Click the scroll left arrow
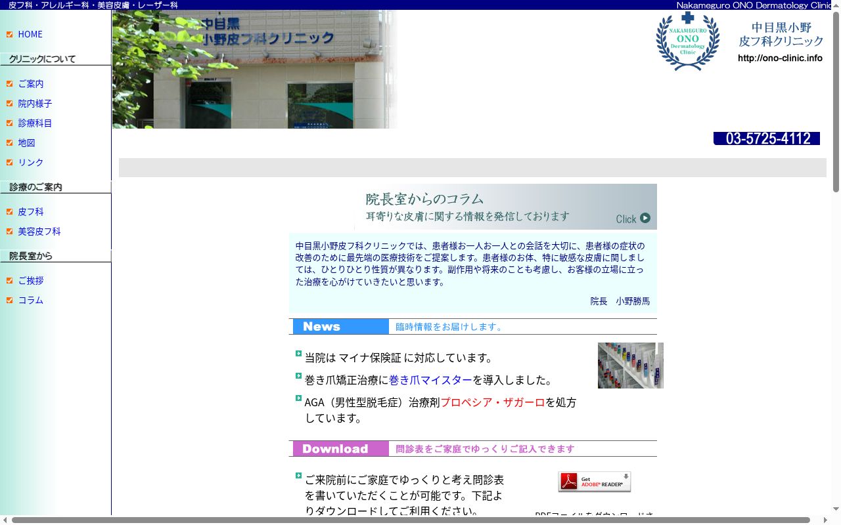 pos(5,520)
